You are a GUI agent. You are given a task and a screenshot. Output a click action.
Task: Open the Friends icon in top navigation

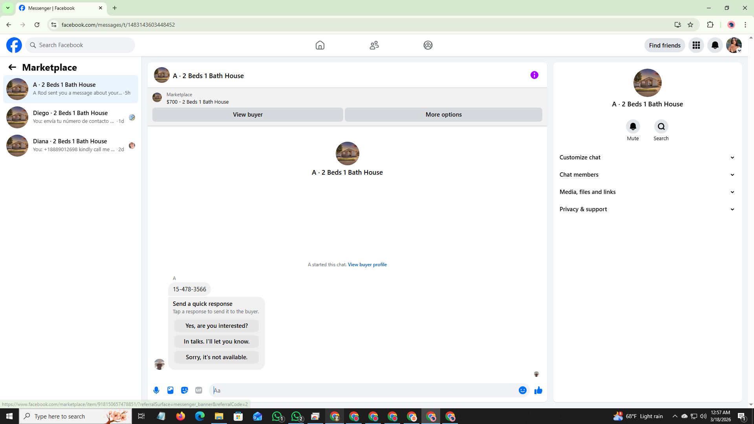pyautogui.click(x=374, y=45)
